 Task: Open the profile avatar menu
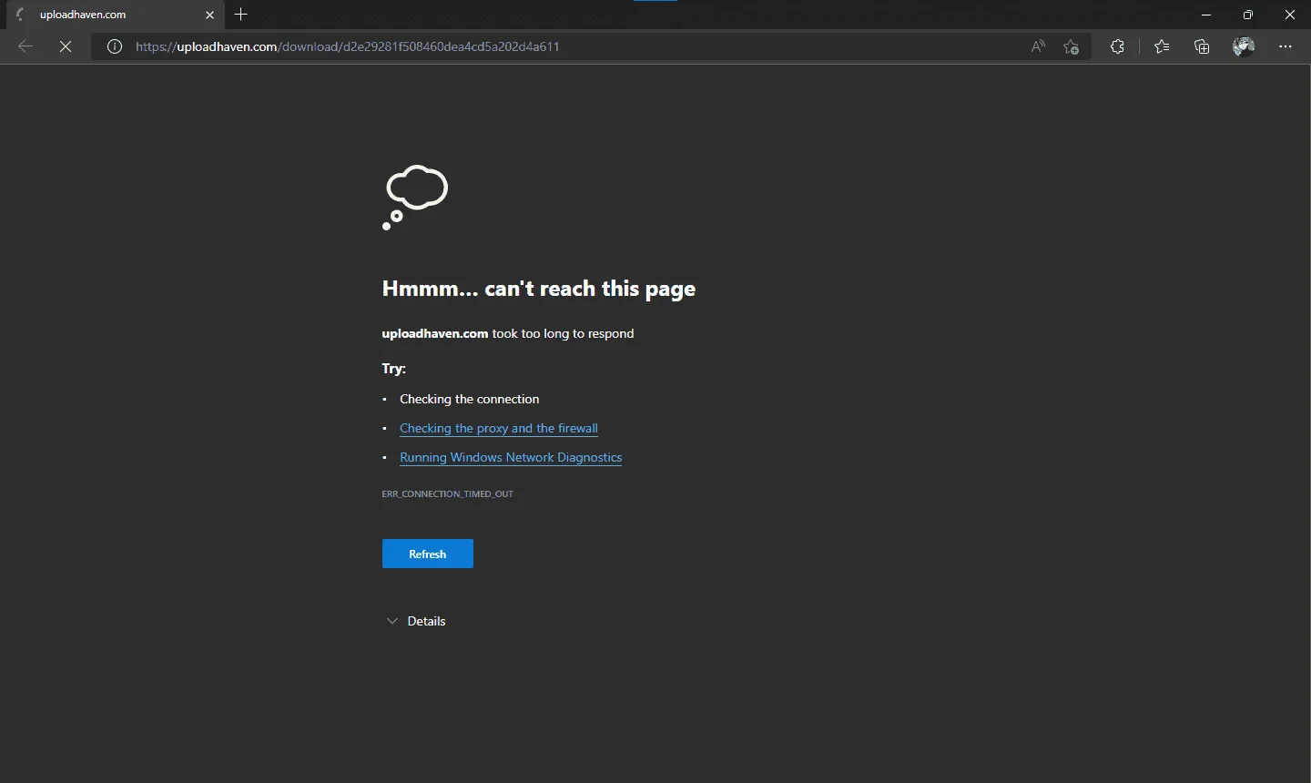(1244, 46)
